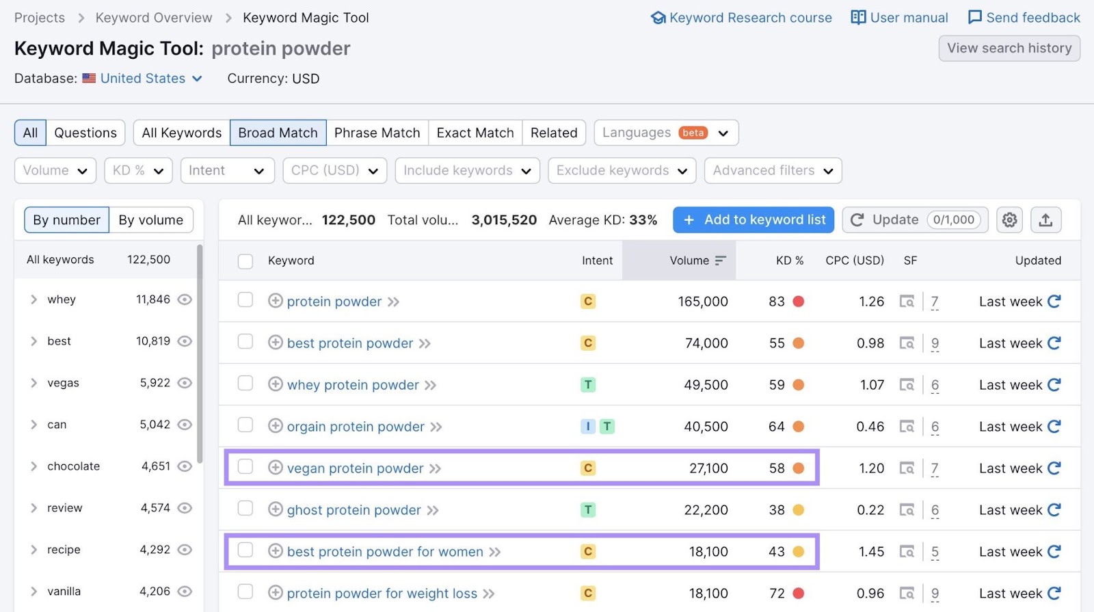Image resolution: width=1094 pixels, height=612 pixels.
Task: Refresh the protein powder keyword row
Action: (1054, 302)
